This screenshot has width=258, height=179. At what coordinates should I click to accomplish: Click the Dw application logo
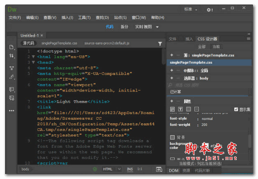(12, 9)
